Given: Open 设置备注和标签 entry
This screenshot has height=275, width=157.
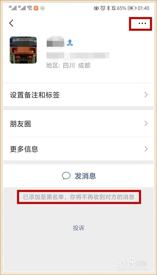Looking at the screenshot, I should click(x=78, y=95).
